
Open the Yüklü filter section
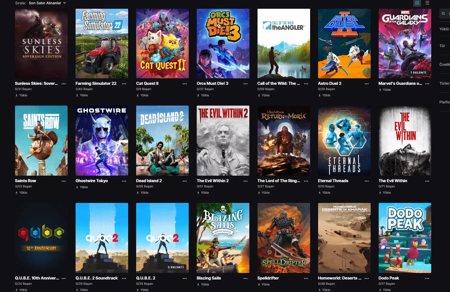(444, 29)
